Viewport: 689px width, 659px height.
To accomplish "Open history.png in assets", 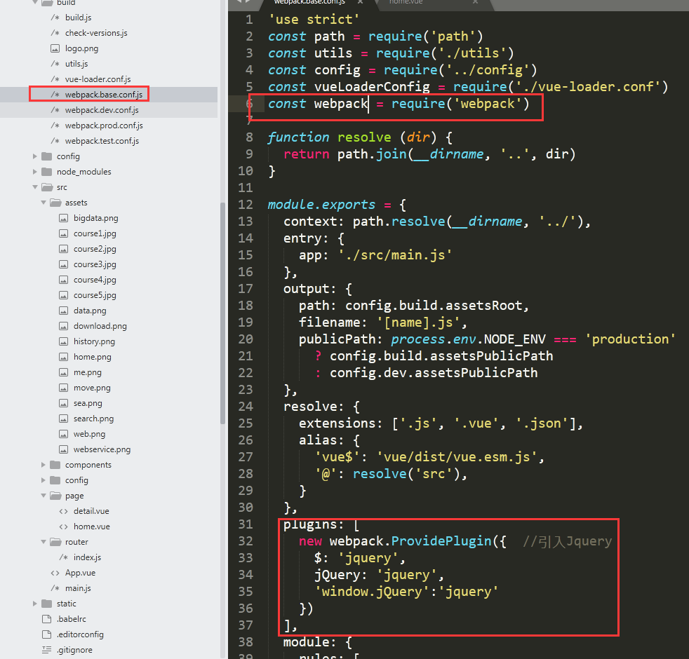I will click(x=95, y=341).
